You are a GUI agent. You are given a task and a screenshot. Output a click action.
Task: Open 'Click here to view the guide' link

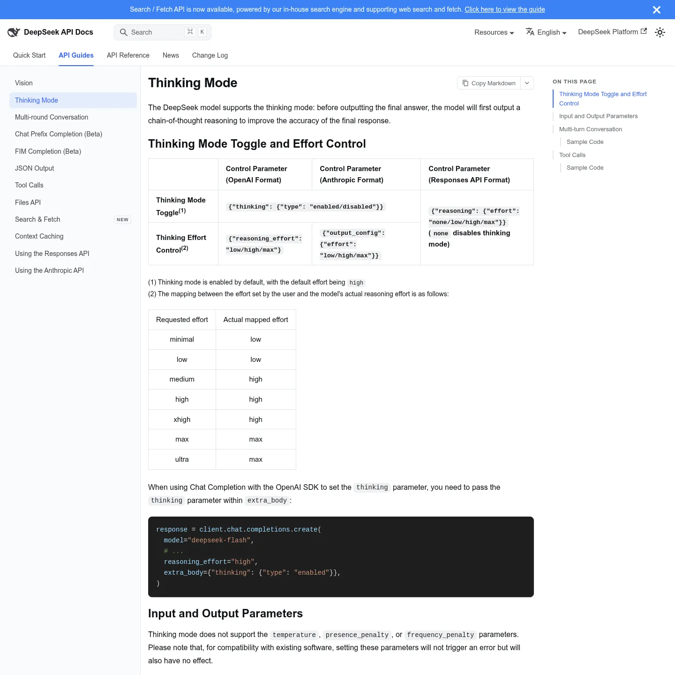coord(505,9)
